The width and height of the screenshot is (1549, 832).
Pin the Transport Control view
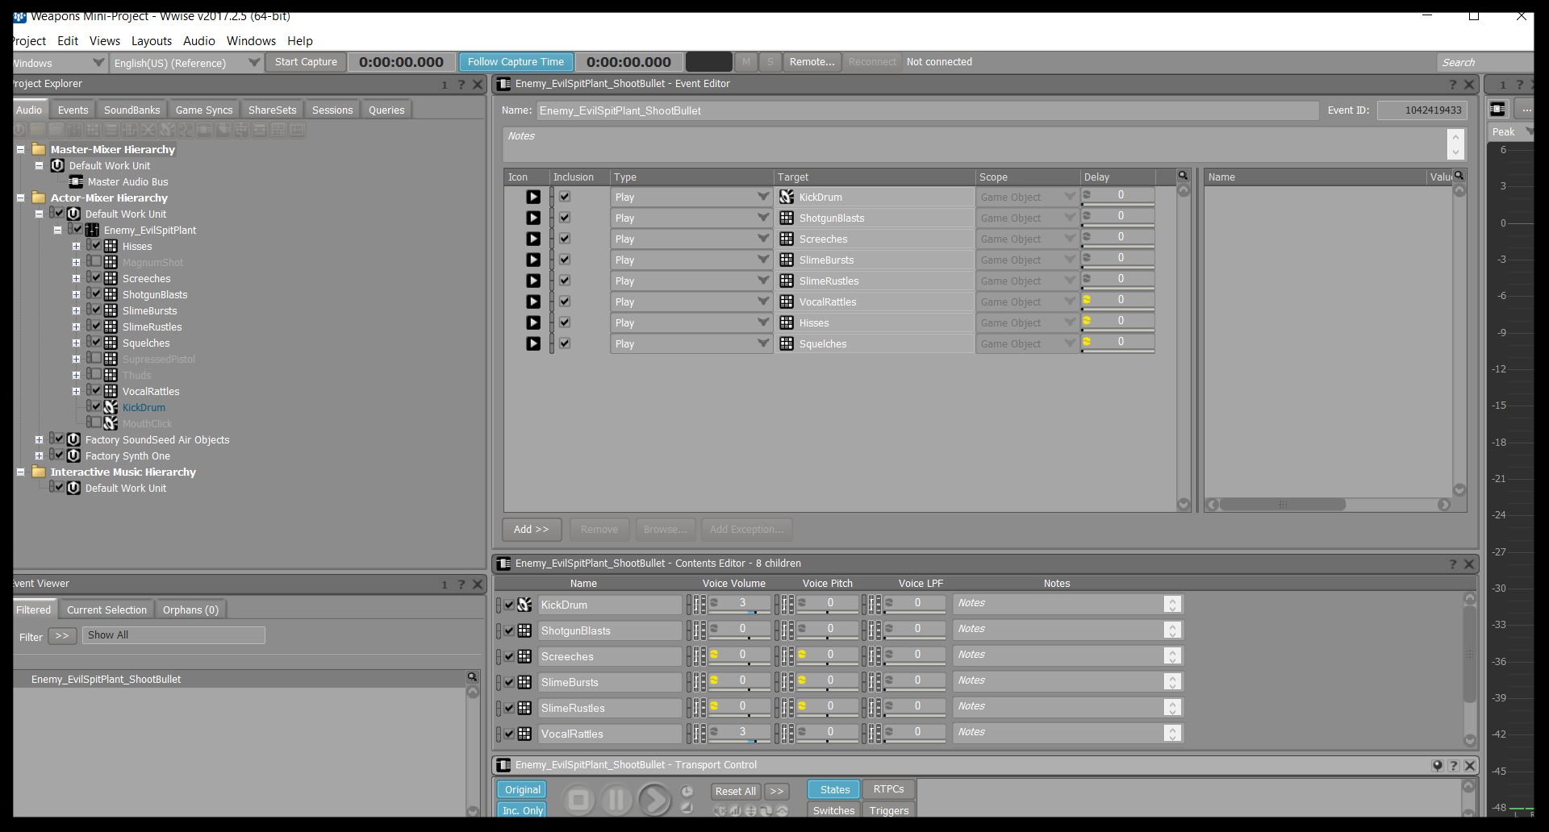click(x=1438, y=765)
